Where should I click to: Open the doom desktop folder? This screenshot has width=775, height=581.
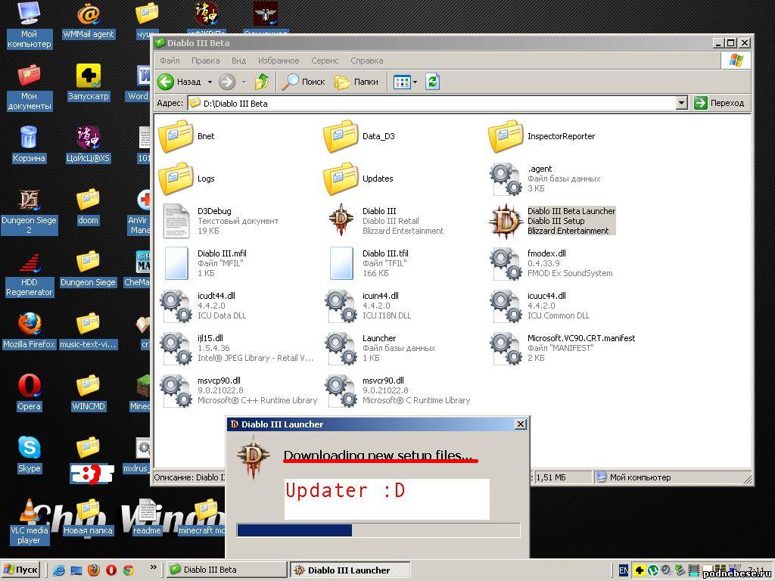[x=89, y=207]
